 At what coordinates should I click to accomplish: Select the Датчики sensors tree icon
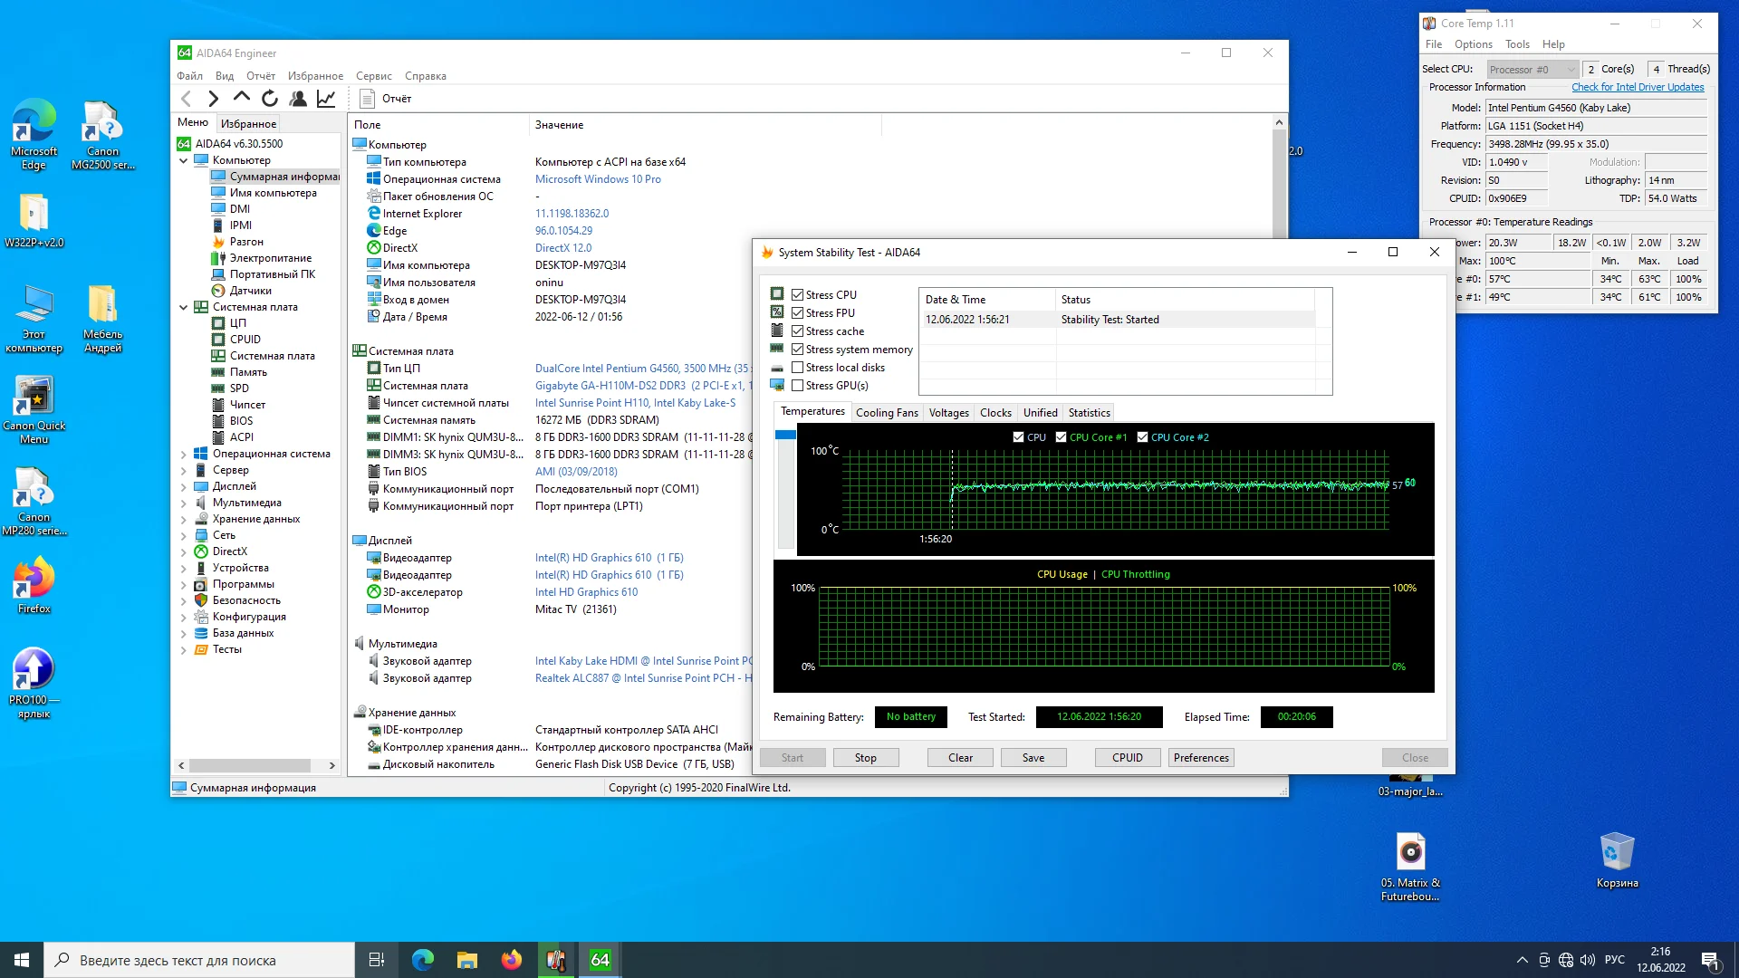coord(218,291)
